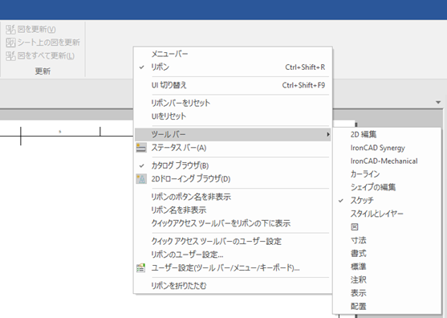Toggle ステータス バー(A) visibility
This screenshot has height=318, width=447.
click(233, 148)
